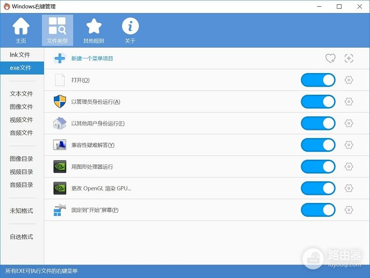The width and height of the screenshot is (370, 278).
Task: Open gear settings for 兼容性疑难解答(Y)
Action: coord(349,145)
